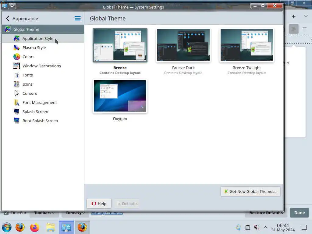Open Font Management page
This screenshot has height=234, width=312.
click(x=43, y=102)
